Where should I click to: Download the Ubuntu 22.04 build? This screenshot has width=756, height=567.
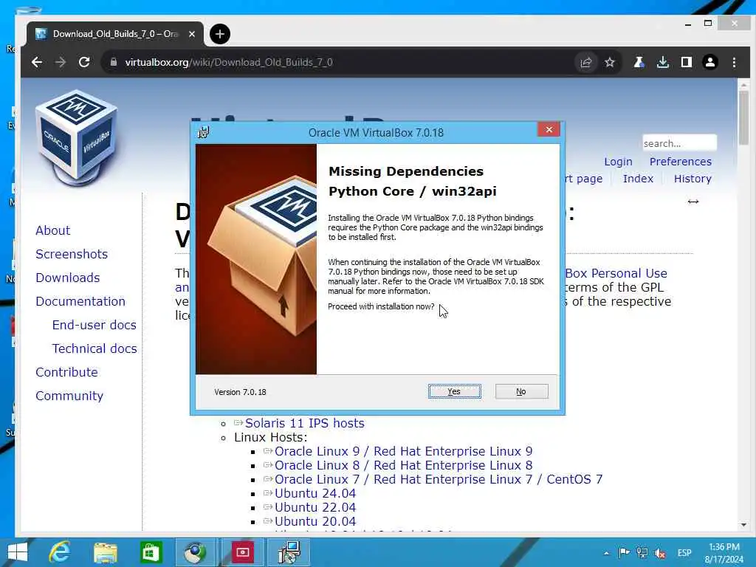click(315, 507)
